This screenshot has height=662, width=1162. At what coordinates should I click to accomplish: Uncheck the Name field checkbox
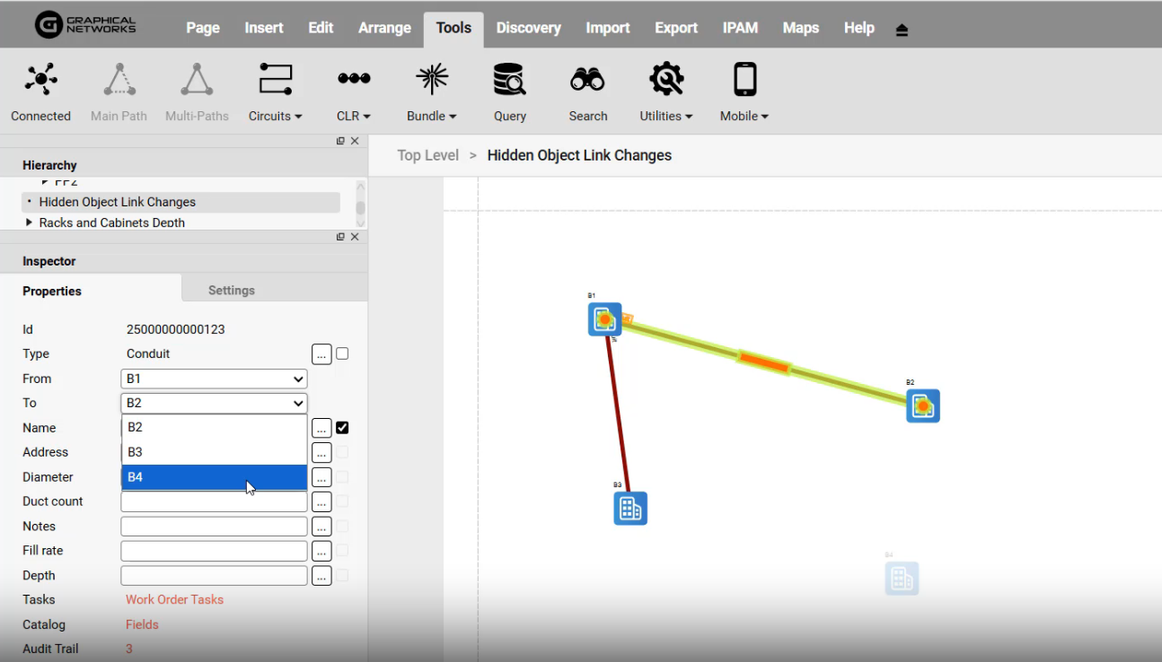[x=342, y=428]
